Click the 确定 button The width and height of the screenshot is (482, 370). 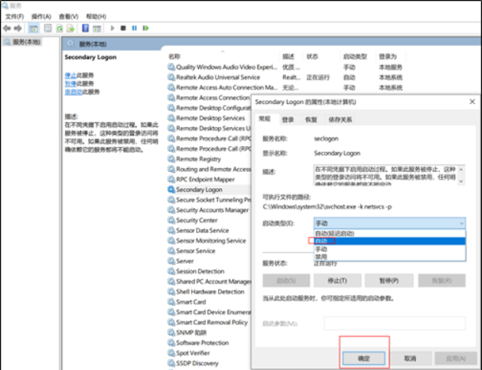tap(364, 358)
